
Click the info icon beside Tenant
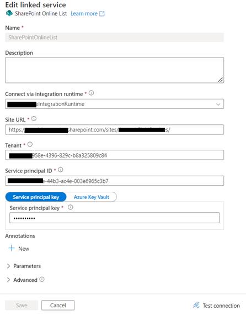tap(30, 144)
